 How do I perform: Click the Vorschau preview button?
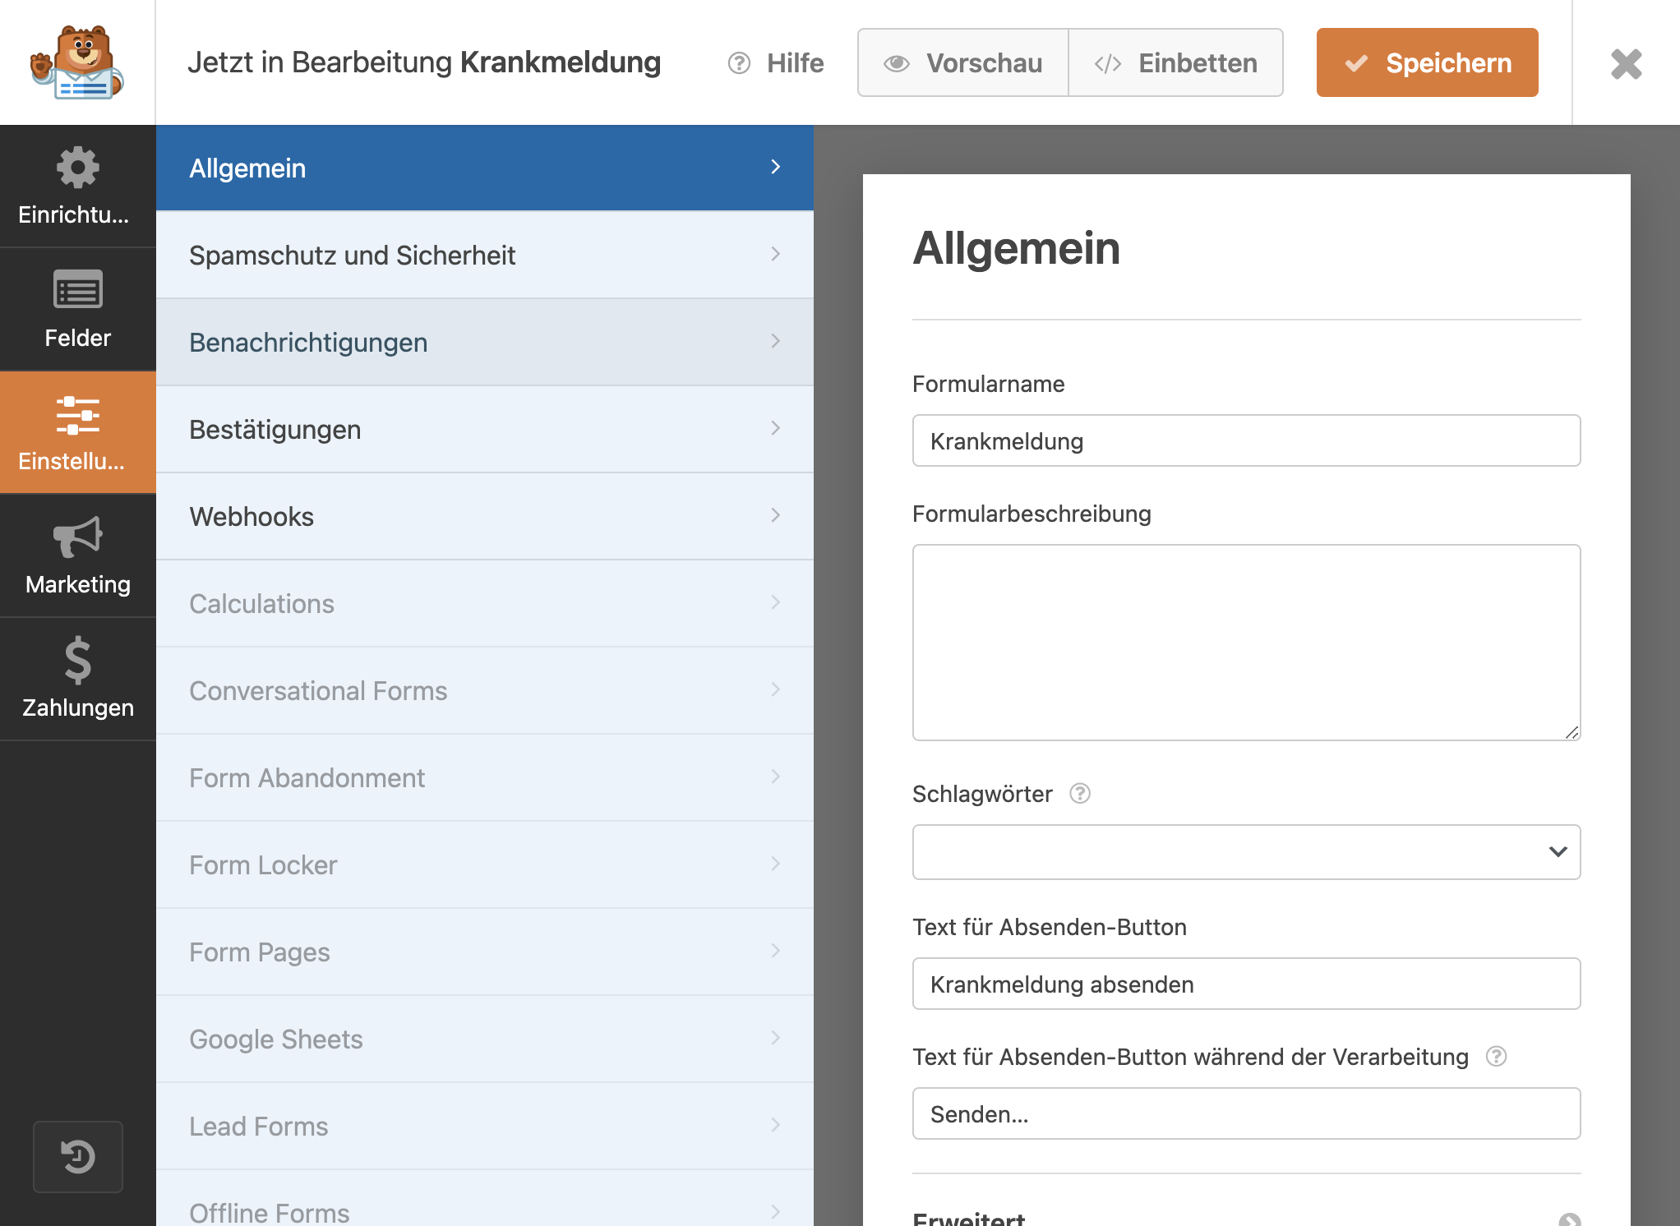coord(963,62)
